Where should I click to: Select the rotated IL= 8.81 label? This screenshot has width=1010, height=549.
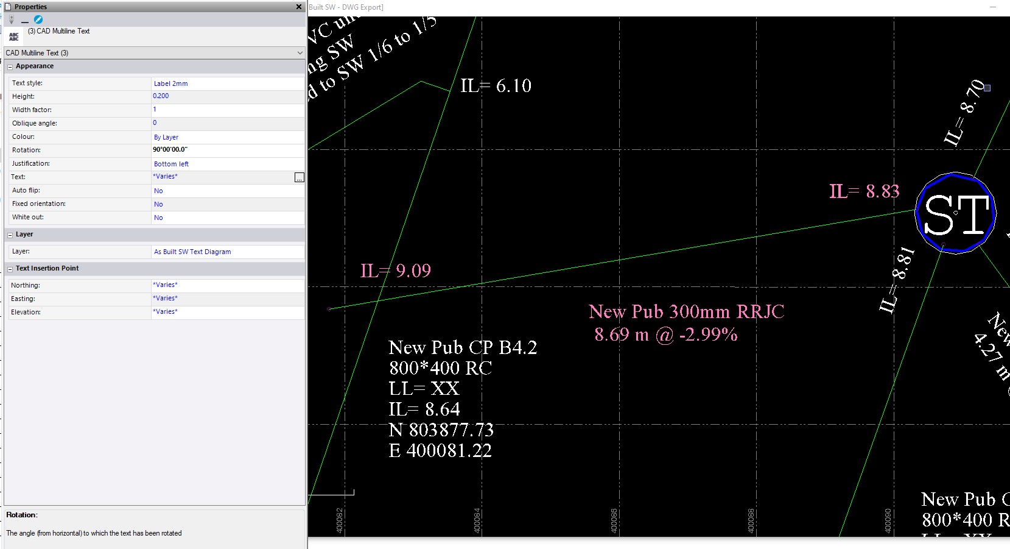pos(897,280)
